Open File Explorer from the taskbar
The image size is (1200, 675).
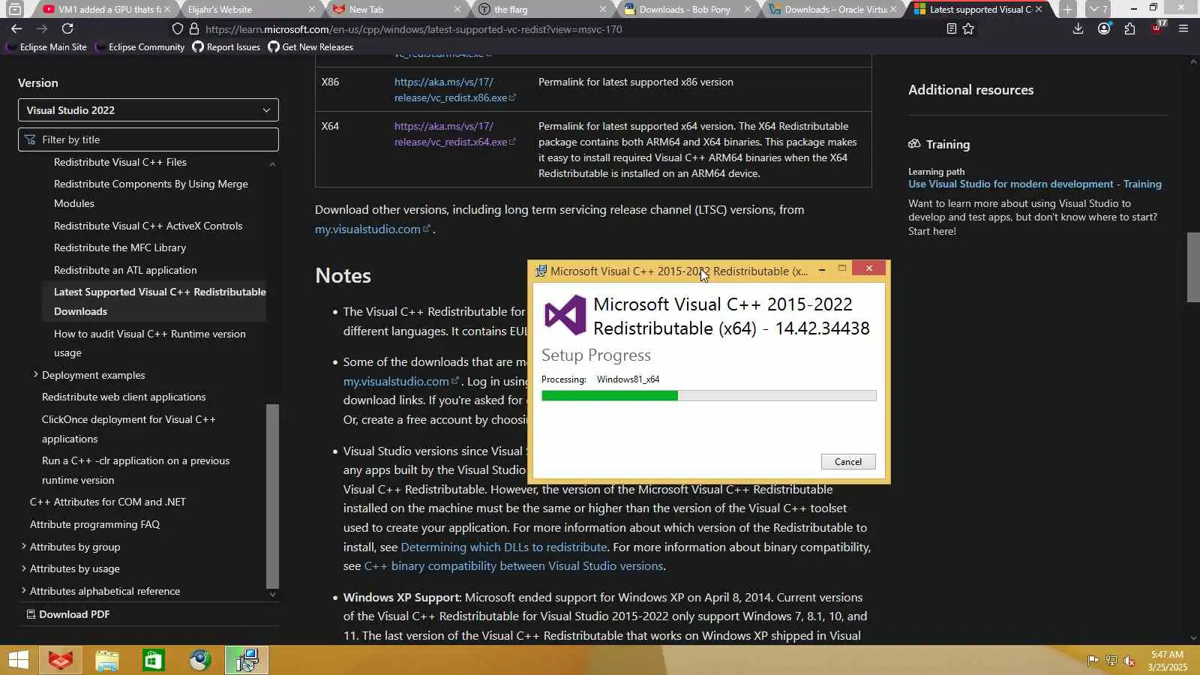(107, 660)
